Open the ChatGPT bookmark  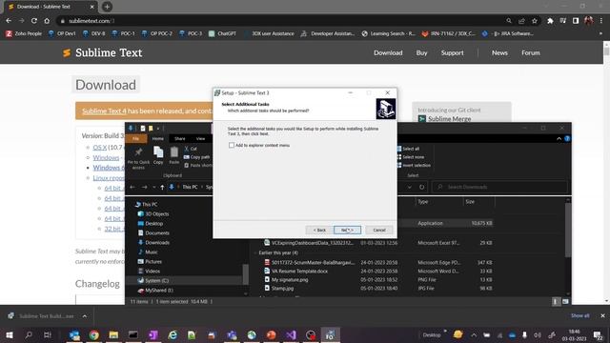[x=222, y=34]
